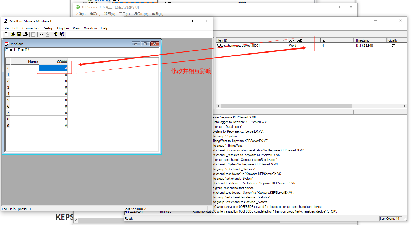Open 文件(F) menu in KEPServerEX

[x=80, y=14]
